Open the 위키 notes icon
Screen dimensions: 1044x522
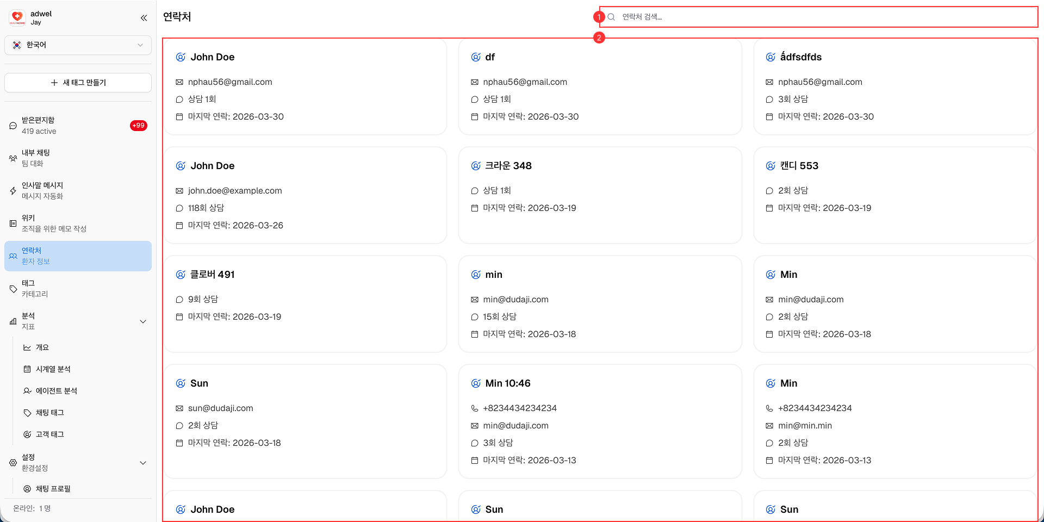click(x=13, y=223)
